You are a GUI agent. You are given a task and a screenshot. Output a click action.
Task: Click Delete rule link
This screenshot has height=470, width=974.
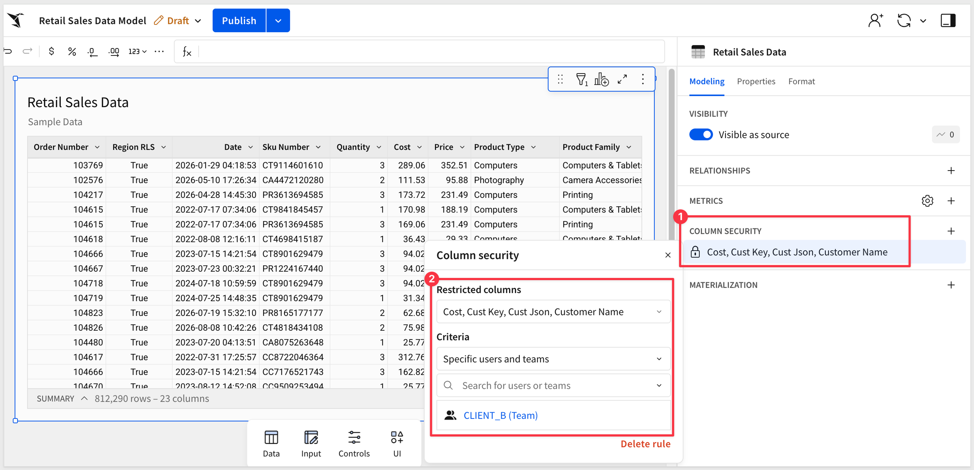click(646, 444)
